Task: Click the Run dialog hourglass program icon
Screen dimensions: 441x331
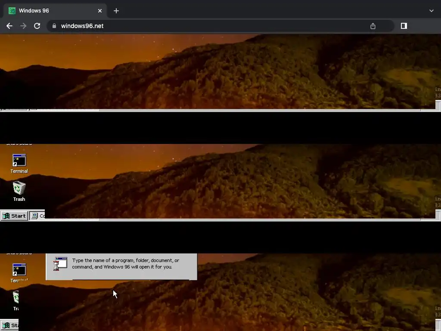Action: (x=60, y=264)
